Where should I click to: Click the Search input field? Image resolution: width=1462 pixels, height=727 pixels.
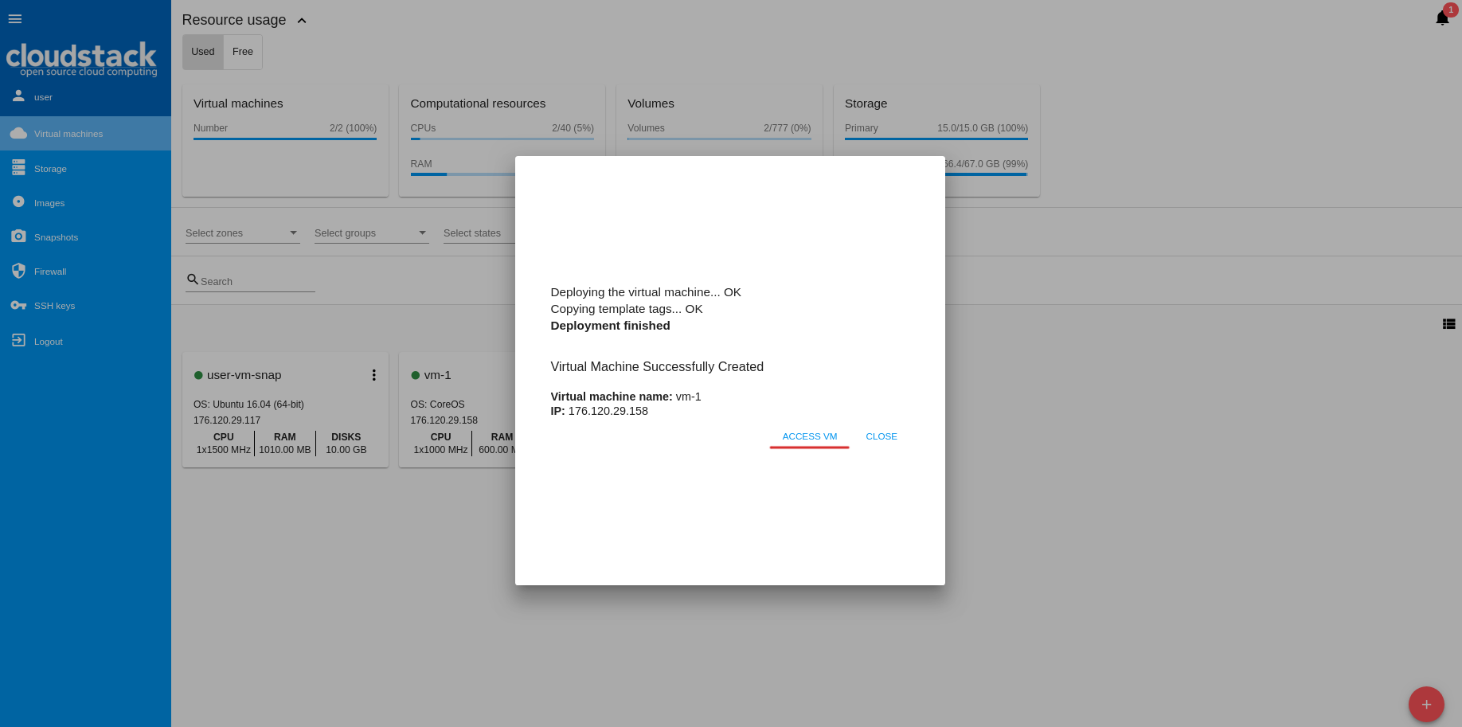click(256, 282)
